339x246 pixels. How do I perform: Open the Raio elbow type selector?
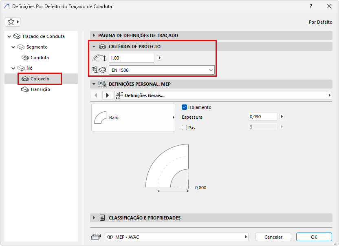coord(134,117)
